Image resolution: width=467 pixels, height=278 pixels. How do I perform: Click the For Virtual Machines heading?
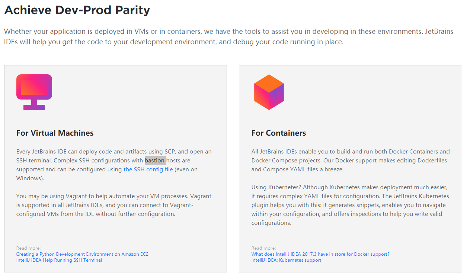coord(55,133)
